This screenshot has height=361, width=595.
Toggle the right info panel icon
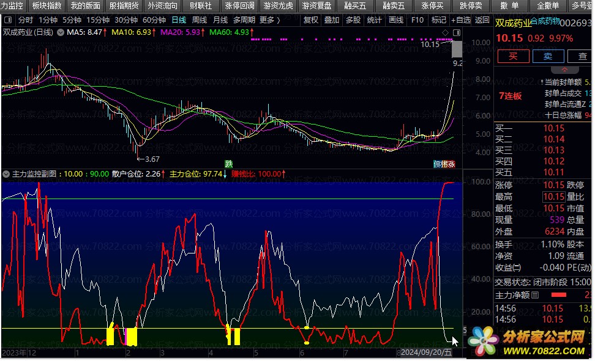(x=457, y=33)
